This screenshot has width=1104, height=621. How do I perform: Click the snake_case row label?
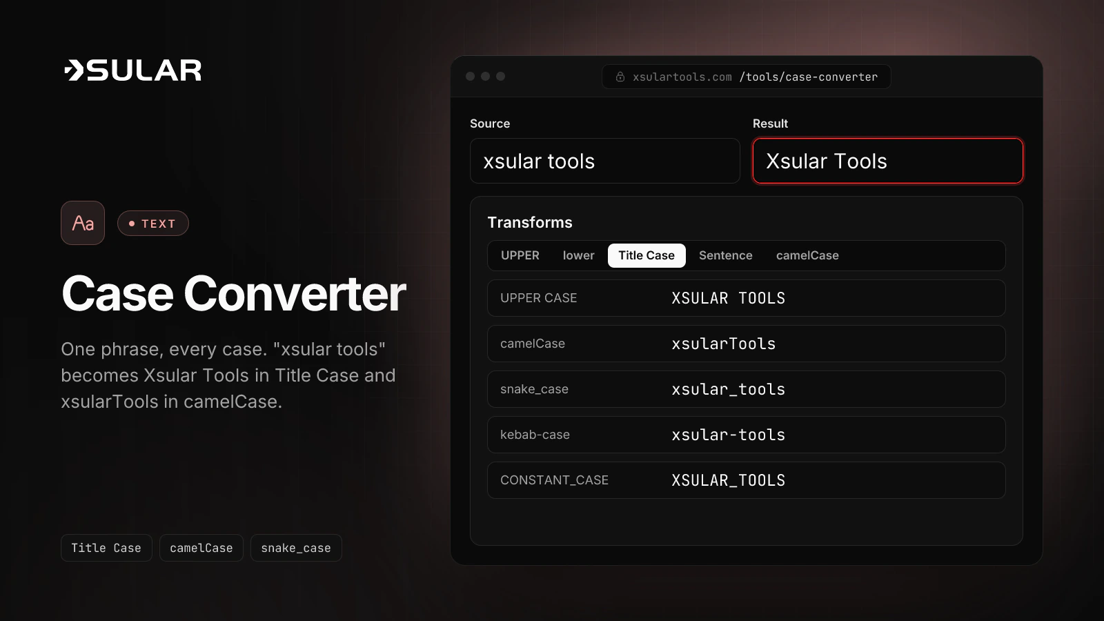pyautogui.click(x=534, y=389)
